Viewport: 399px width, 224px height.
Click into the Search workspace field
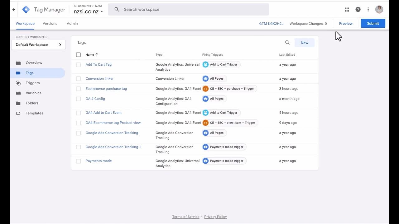click(193, 10)
